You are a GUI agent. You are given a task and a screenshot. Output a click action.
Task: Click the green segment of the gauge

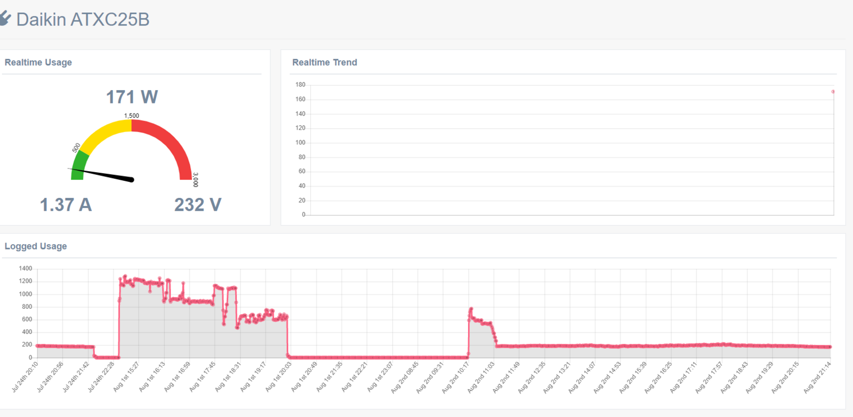(79, 166)
